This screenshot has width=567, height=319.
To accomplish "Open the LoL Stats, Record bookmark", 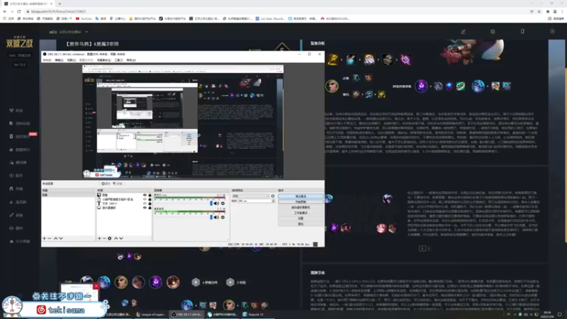I will click(x=270, y=18).
